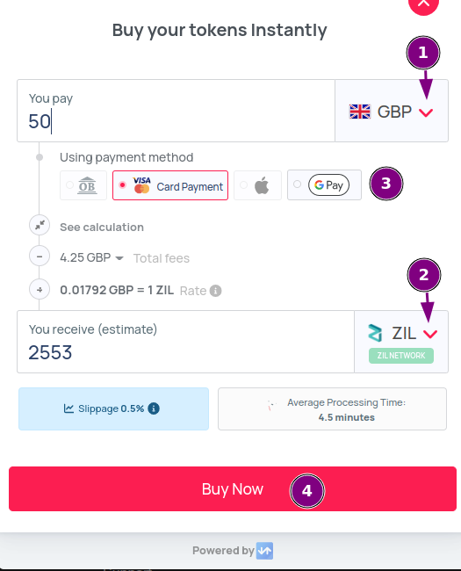Click the See calculation link
The height and width of the screenshot is (571, 461).
coord(102,228)
